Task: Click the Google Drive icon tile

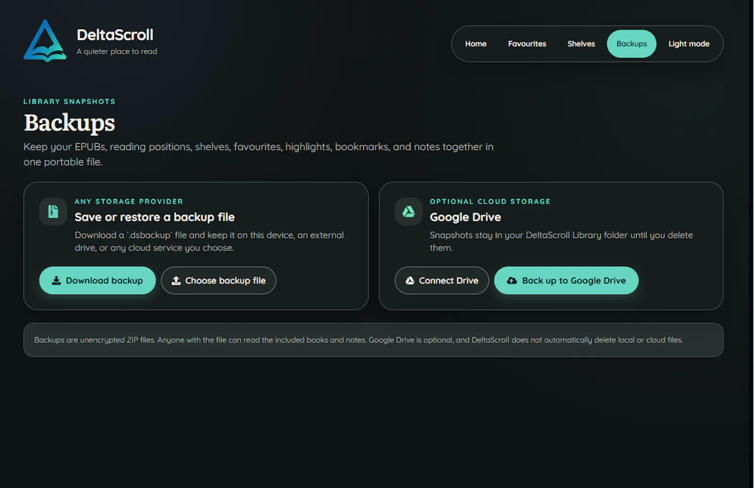Action: click(x=409, y=211)
